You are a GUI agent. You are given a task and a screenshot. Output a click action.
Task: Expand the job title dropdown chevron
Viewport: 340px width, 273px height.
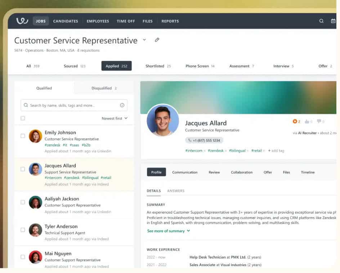click(144, 40)
